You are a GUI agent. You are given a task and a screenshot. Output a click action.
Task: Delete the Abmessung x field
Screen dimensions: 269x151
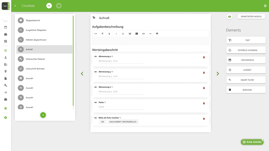(204, 57)
